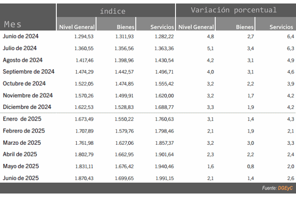Select the Junio de 2024 row label
Image resolution: width=296 pixels, height=197 pixels.
coord(21,36)
